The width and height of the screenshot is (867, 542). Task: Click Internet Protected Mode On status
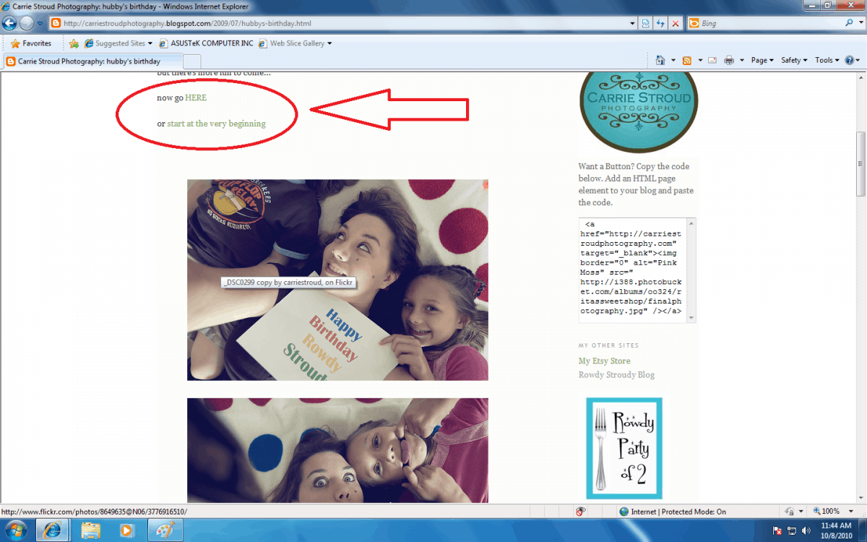[673, 512]
